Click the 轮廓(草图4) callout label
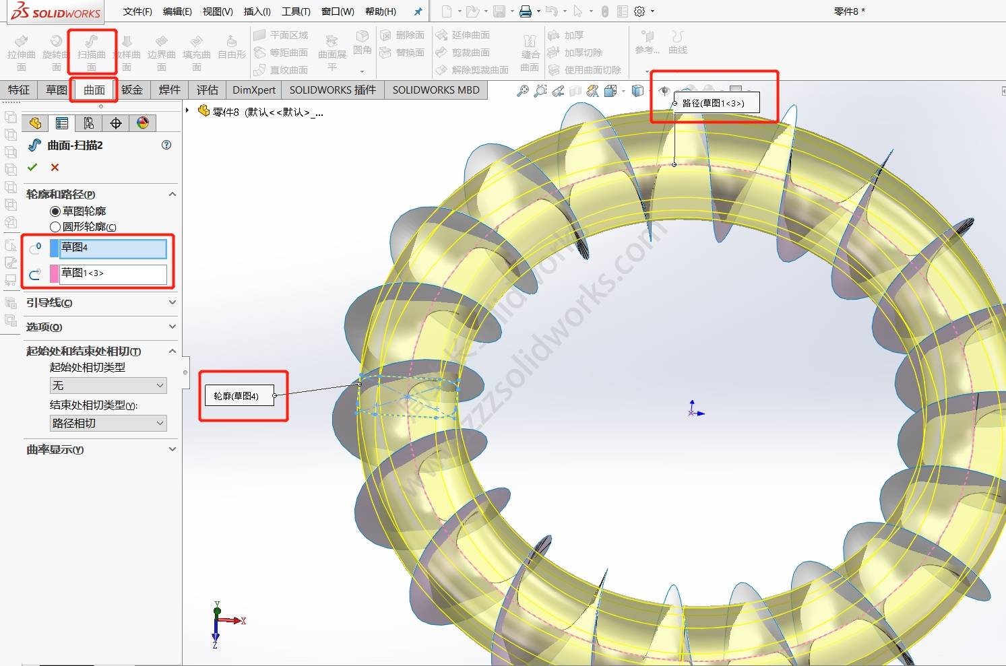1006x666 pixels. click(x=237, y=396)
